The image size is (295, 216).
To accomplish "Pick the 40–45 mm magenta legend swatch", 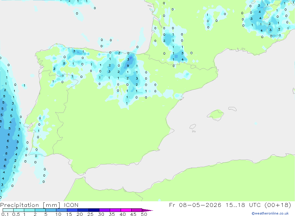I will coord(126,210).
